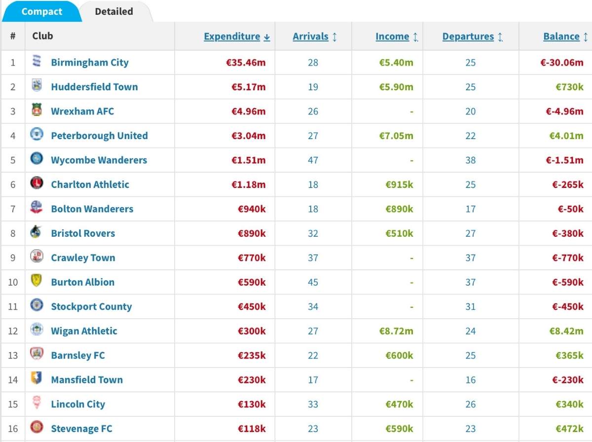Open the Bristol Rovers club page
This screenshot has height=442, width=592.
pos(83,233)
